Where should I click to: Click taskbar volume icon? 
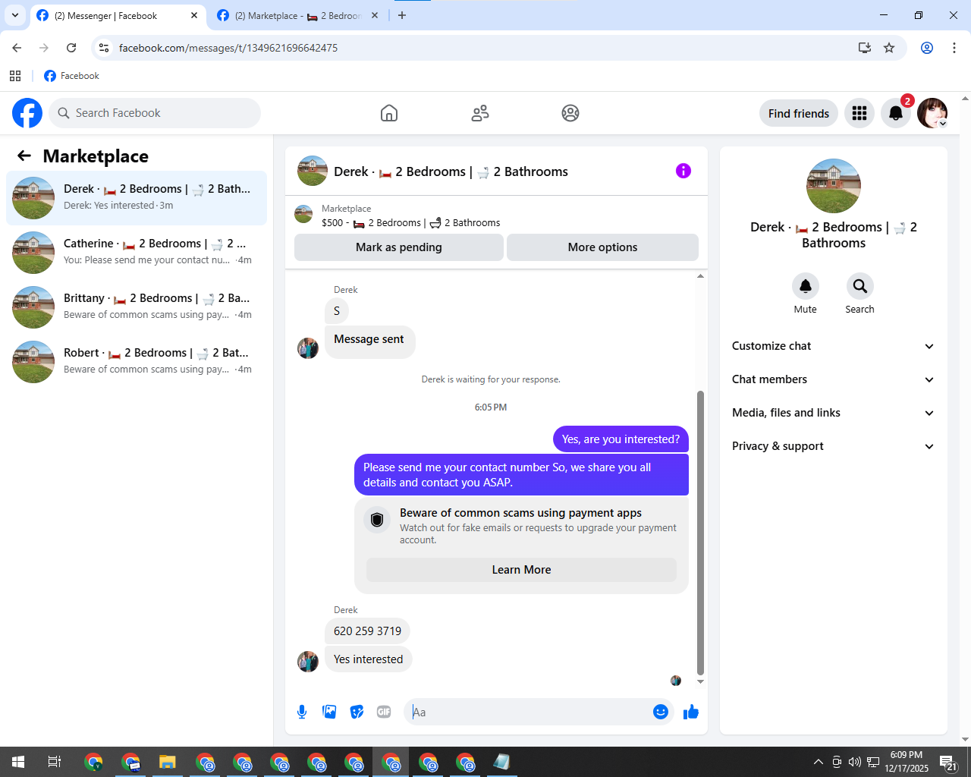click(x=855, y=762)
